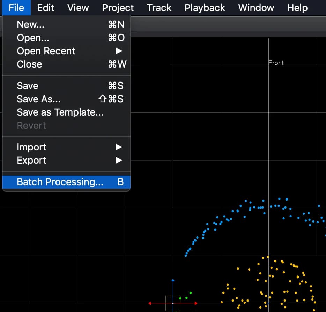Expand the Export submenu
Image resolution: width=326 pixels, height=312 pixels.
pos(31,160)
